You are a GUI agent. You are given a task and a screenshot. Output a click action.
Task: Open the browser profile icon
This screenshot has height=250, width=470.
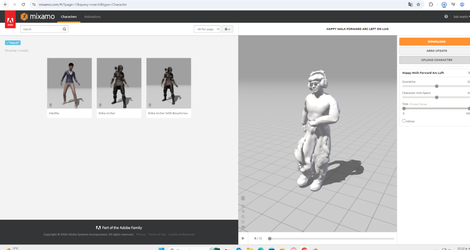462,5
